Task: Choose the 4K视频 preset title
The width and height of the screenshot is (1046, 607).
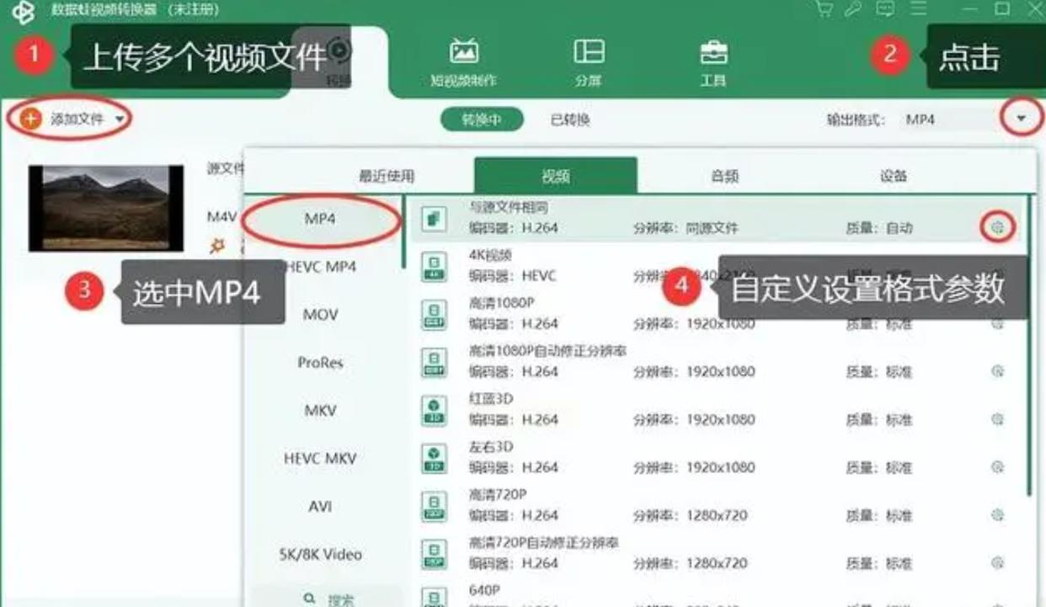Action: (x=491, y=254)
